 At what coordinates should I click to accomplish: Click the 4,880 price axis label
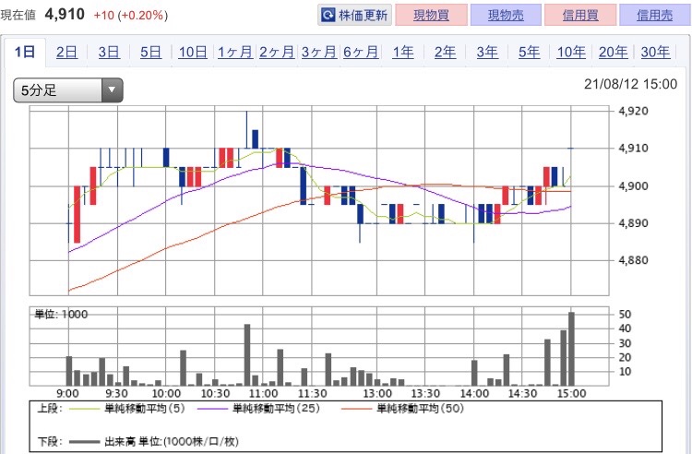click(634, 260)
